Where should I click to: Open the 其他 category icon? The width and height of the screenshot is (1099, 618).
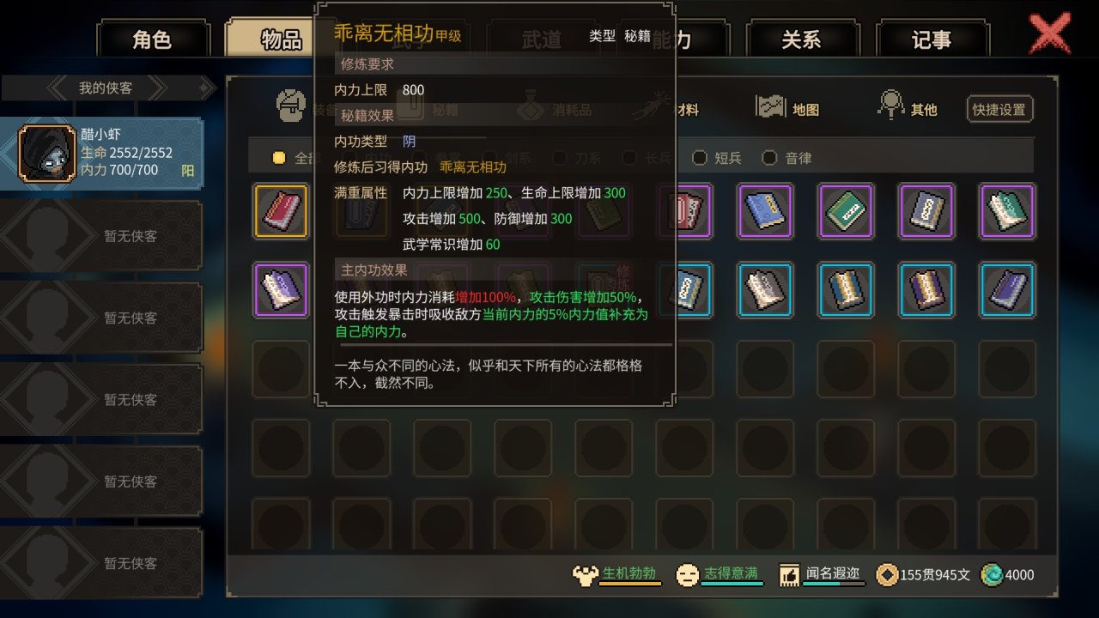tap(892, 106)
